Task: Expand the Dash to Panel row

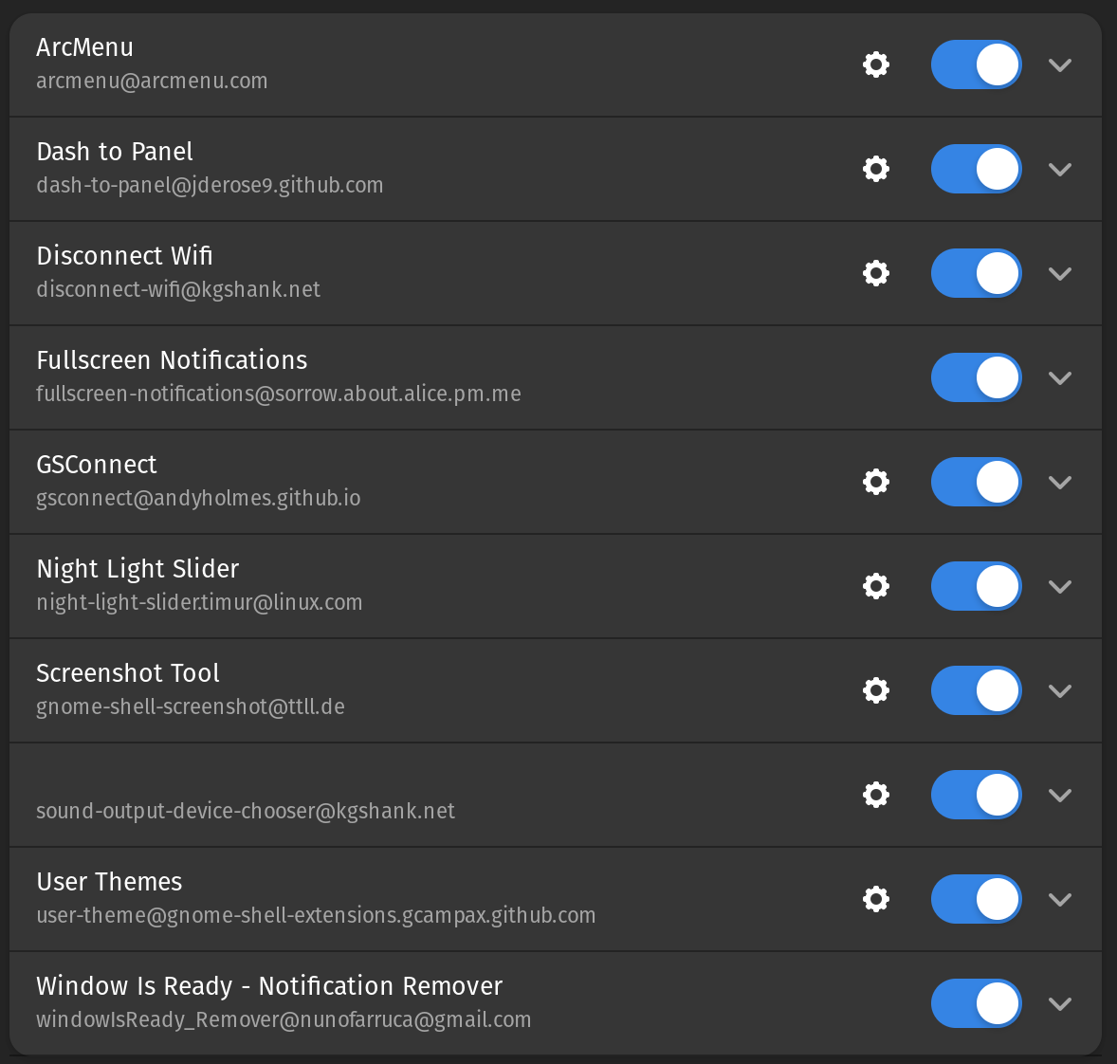Action: [x=1060, y=169]
